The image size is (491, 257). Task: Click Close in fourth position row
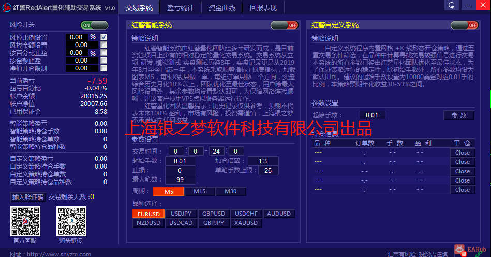click(x=463, y=180)
